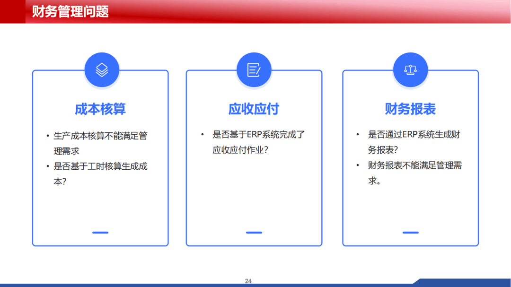The height and width of the screenshot is (287, 511).
Task: Click the bullet dot before 是否通过ERP系统生成财务报表
Action: 358,135
